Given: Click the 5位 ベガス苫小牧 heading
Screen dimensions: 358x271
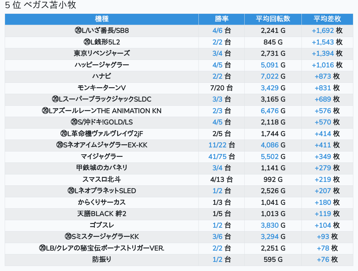Looking at the screenshot, I should (x=41, y=5).
